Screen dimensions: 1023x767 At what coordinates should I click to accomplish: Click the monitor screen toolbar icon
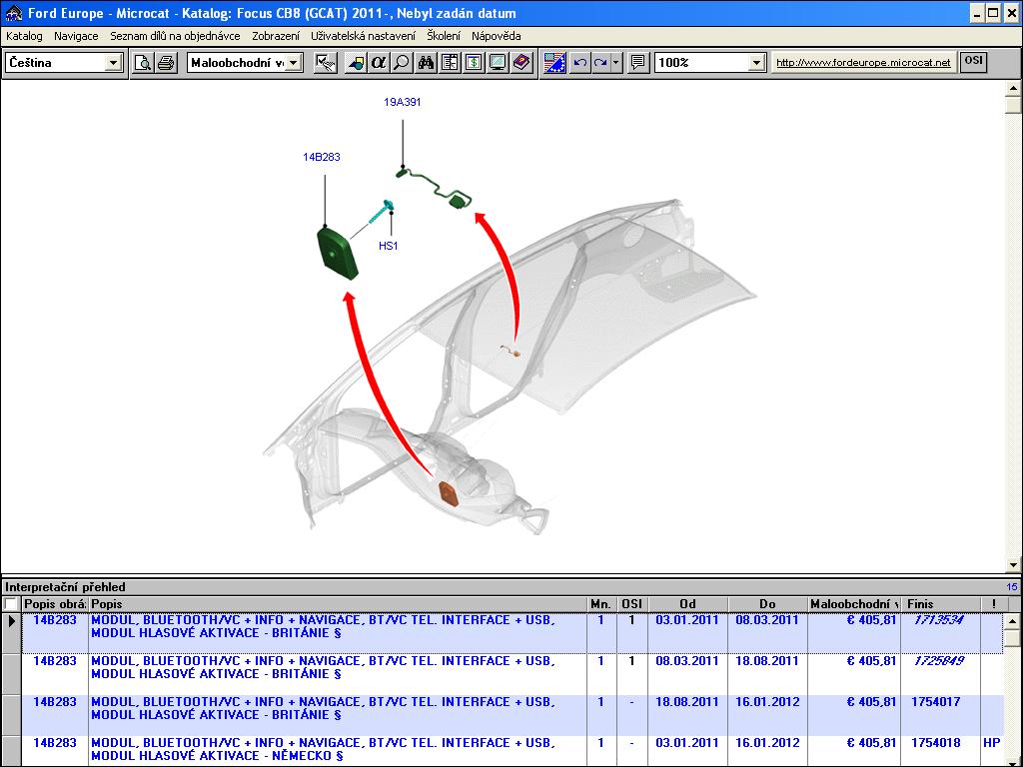pyautogui.click(x=497, y=63)
